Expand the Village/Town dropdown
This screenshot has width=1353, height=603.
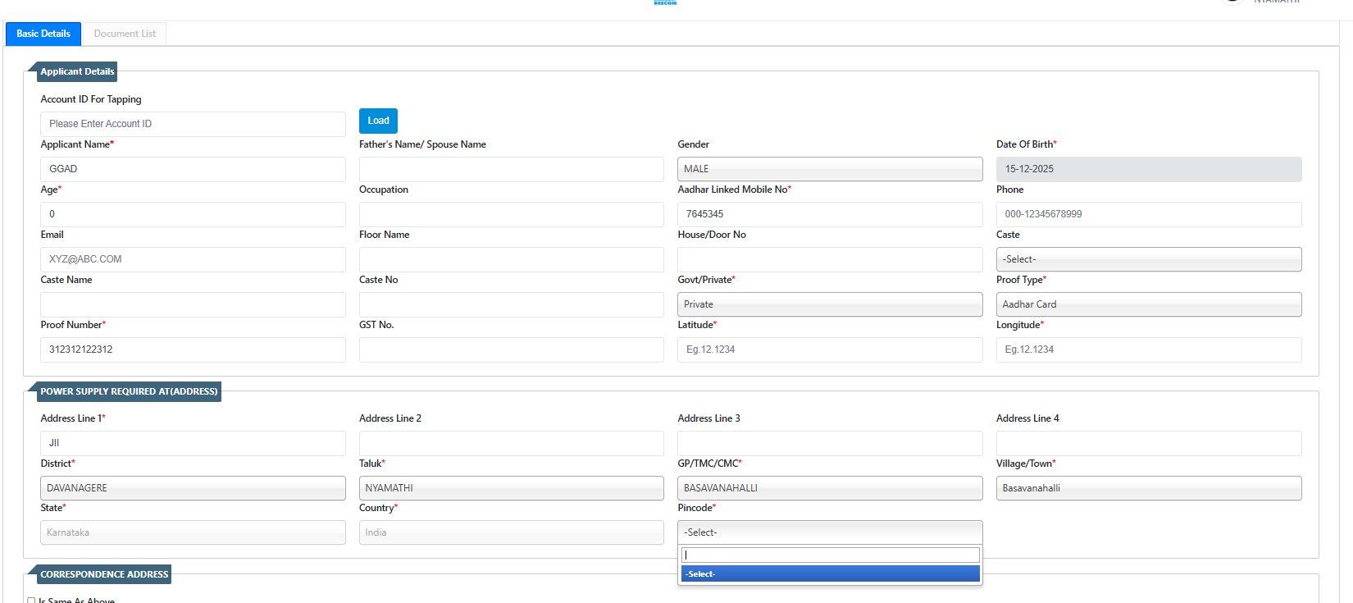1148,488
